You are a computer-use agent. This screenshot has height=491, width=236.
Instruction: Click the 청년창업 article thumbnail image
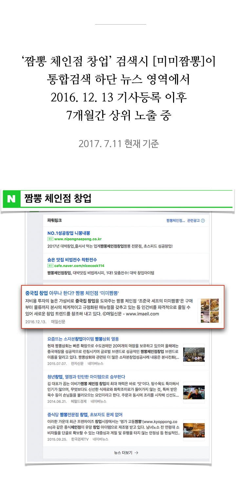194,392
